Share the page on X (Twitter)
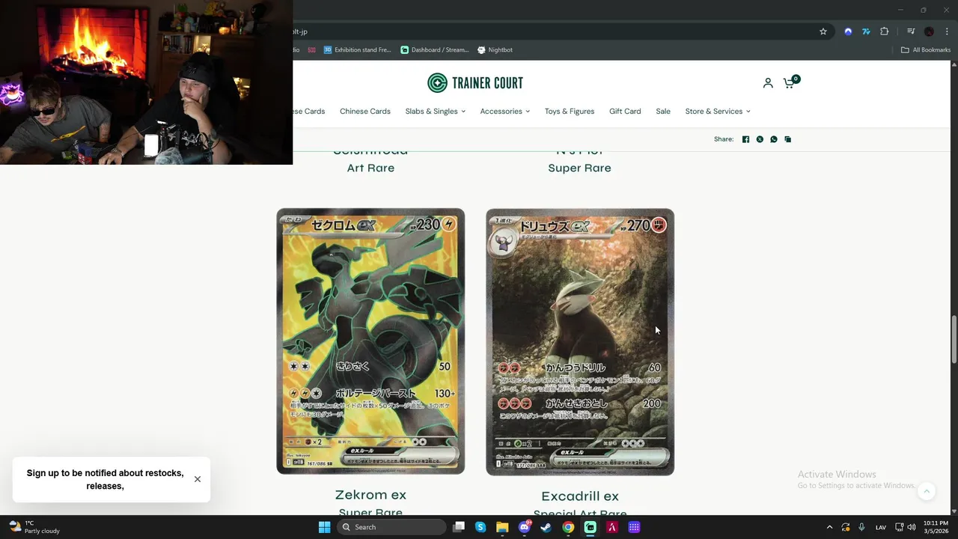Screen dimensions: 958x539 [760, 139]
